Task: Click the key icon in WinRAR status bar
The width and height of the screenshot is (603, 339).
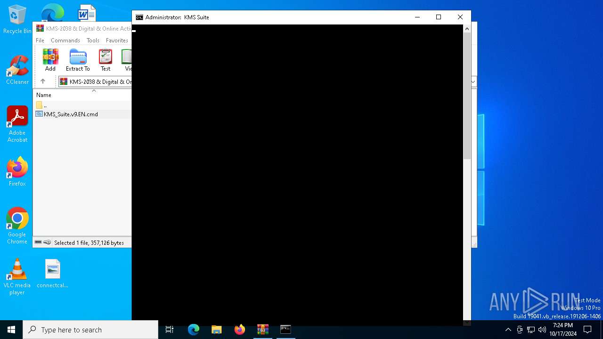Action: coord(47,242)
